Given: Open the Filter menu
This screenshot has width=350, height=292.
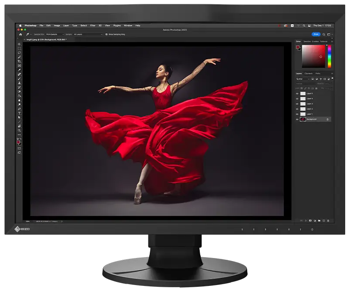Looking at the screenshot, I should pos(93,26).
